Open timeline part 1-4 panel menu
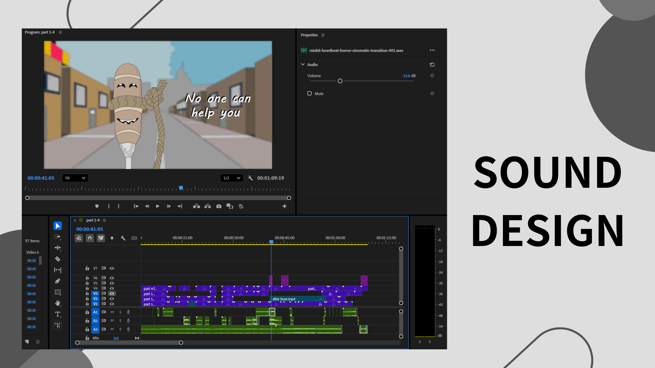 (x=104, y=220)
